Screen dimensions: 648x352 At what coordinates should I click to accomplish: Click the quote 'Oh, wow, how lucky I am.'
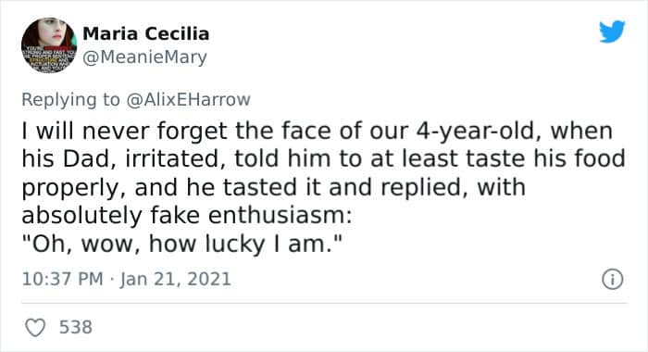click(x=181, y=244)
